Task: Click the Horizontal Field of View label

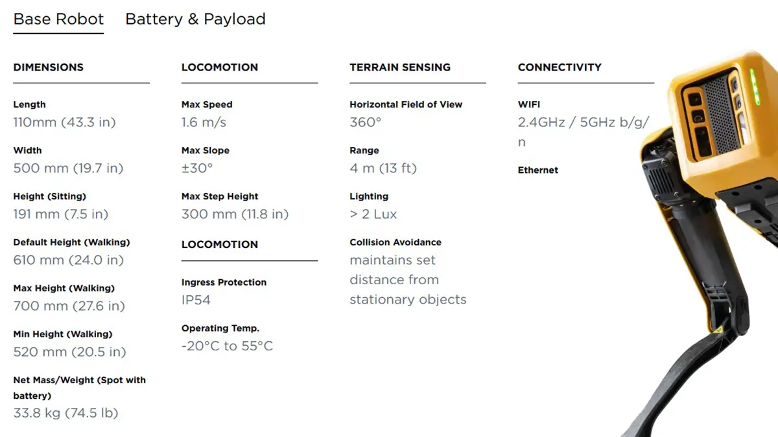Action: (x=406, y=104)
